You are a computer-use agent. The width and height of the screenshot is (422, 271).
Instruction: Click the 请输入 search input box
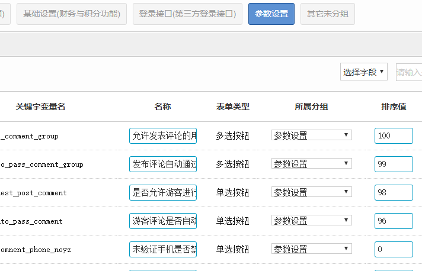[x=409, y=72]
